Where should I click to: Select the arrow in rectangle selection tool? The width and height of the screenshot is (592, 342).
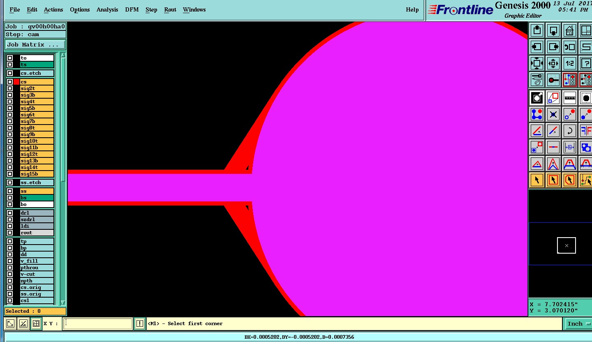(553, 180)
